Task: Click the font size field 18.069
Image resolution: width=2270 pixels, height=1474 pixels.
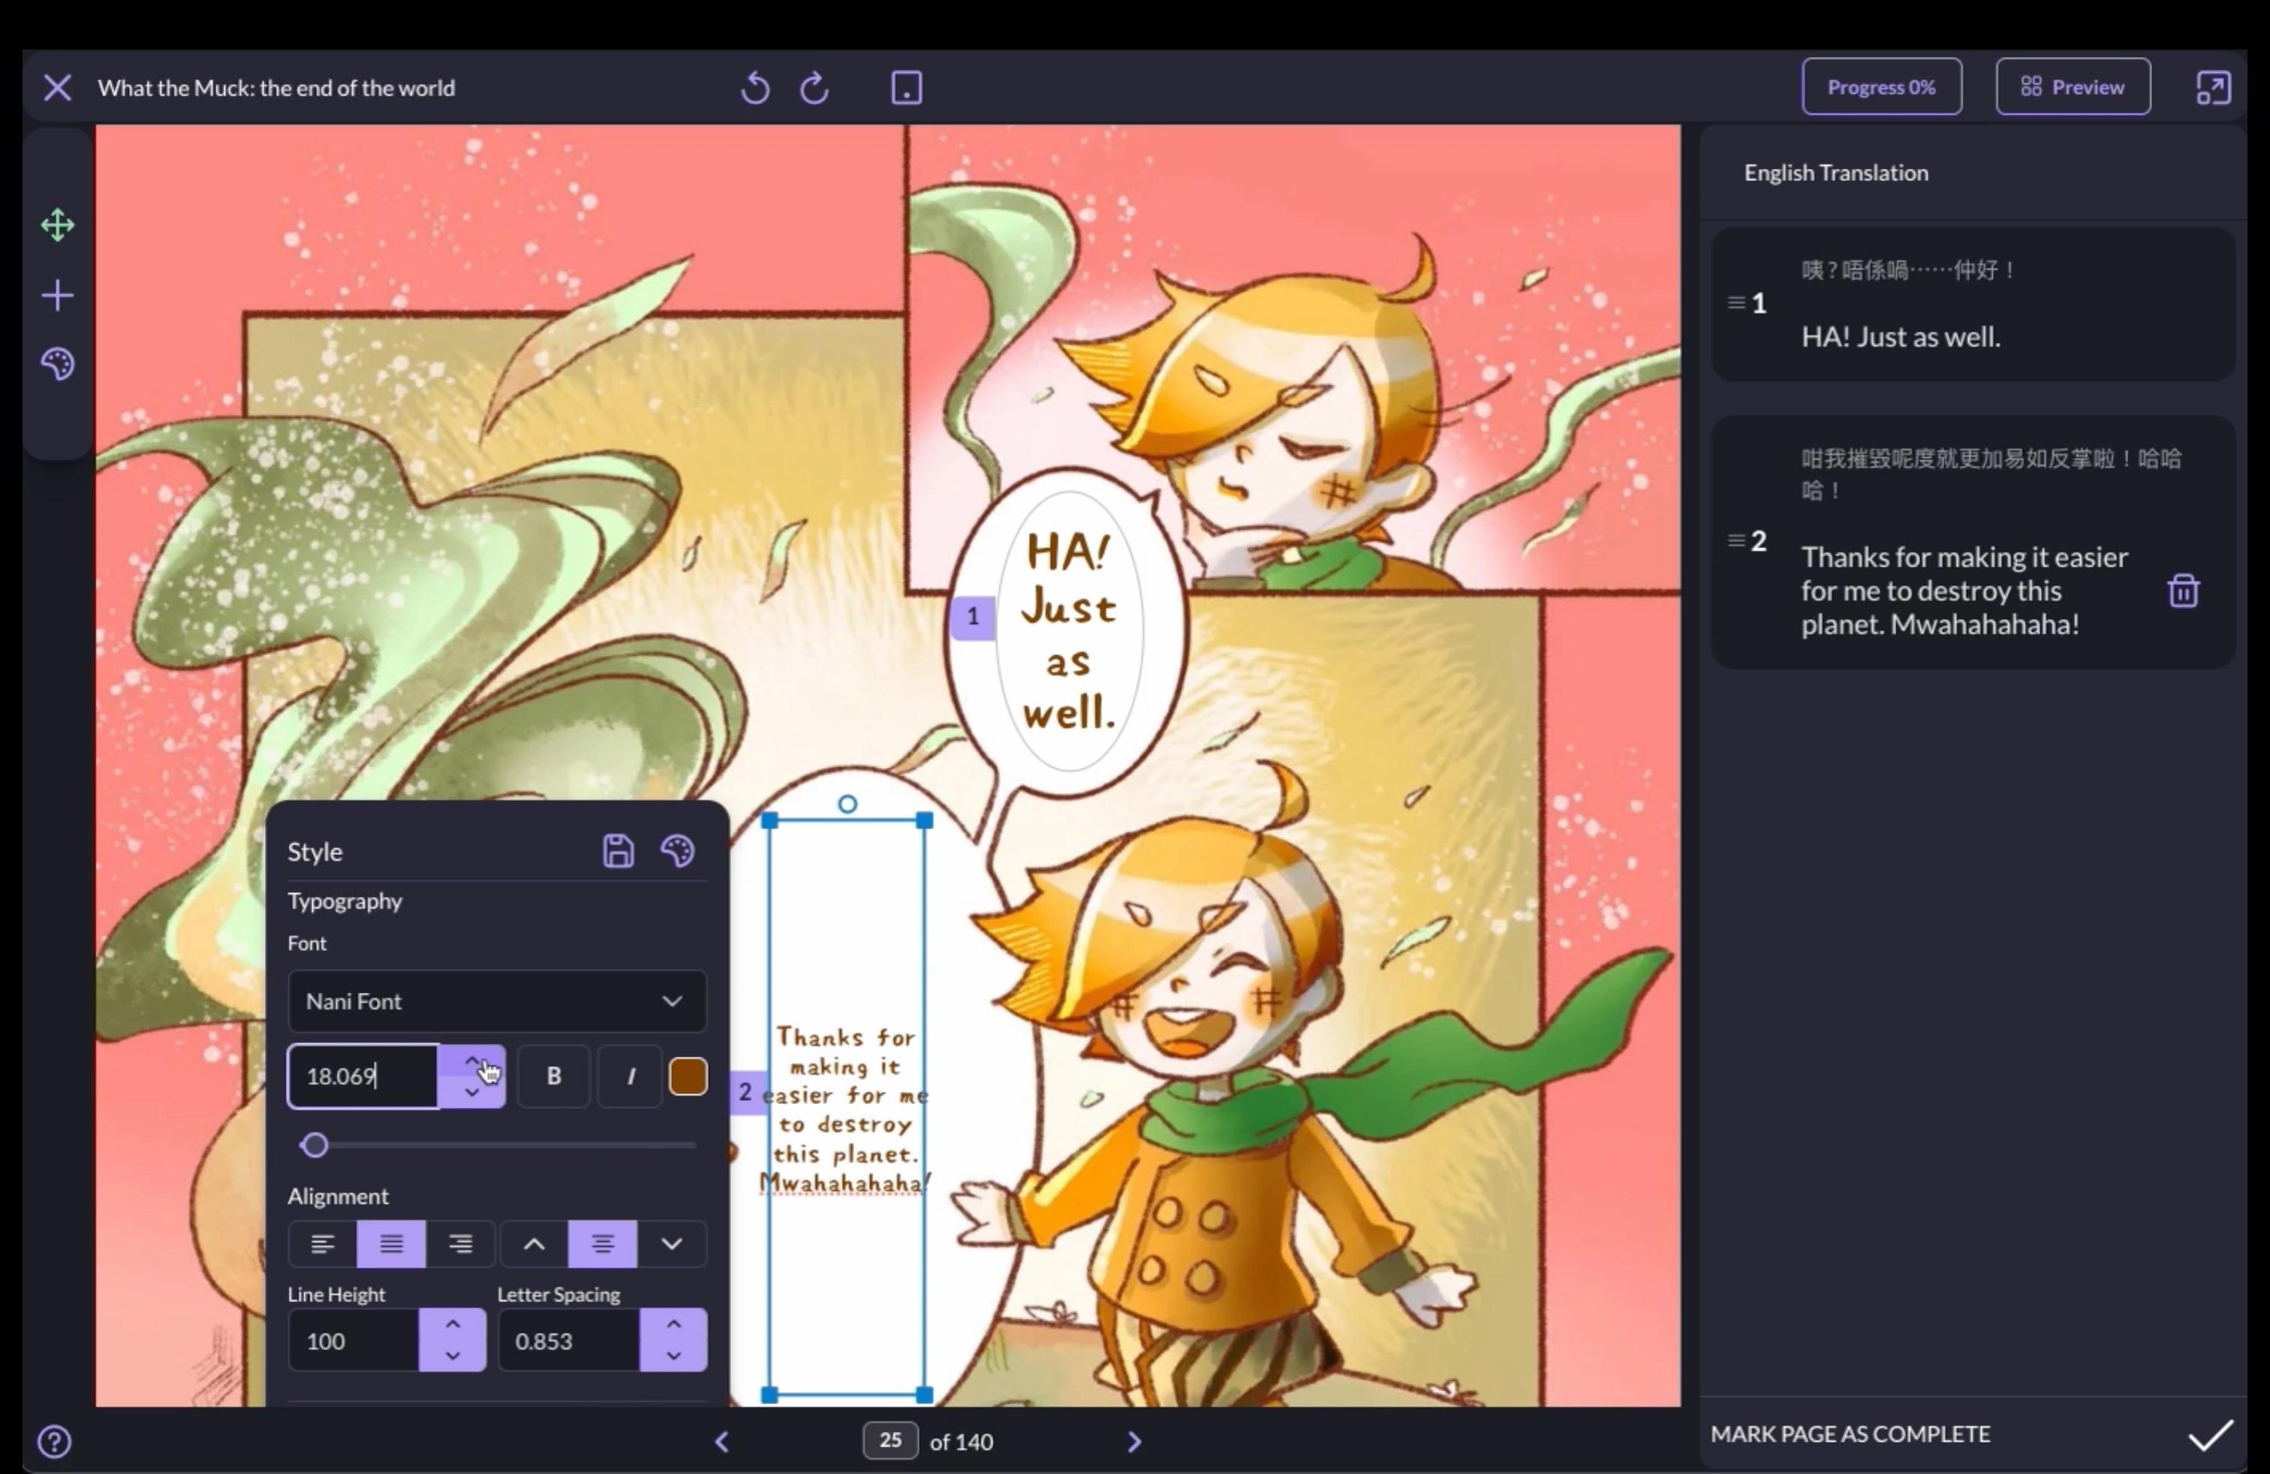Action: click(363, 1076)
